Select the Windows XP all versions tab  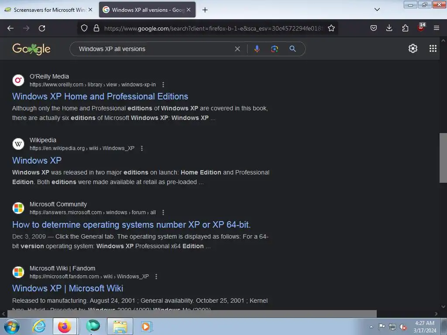pyautogui.click(x=147, y=10)
